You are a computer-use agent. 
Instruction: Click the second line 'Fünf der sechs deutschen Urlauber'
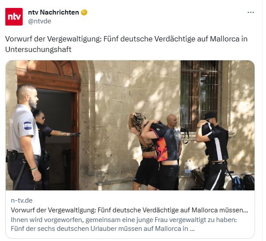click(103, 229)
